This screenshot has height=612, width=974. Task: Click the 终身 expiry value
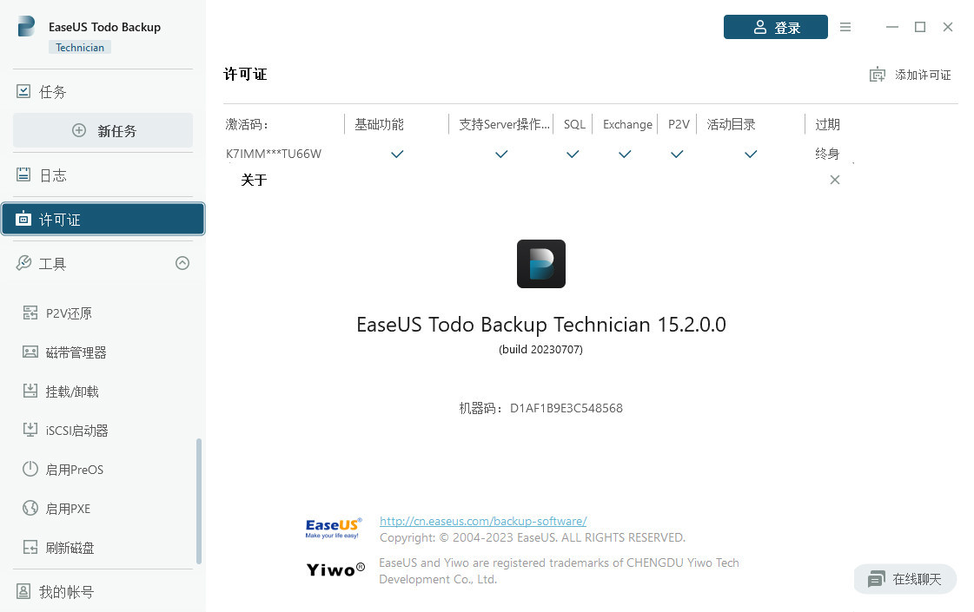[827, 154]
